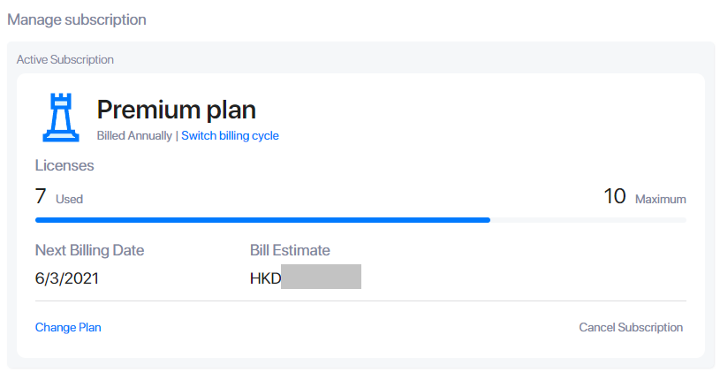Viewport: 720px width, 388px height.
Task: Click the Active Subscription section label
Action: click(65, 60)
